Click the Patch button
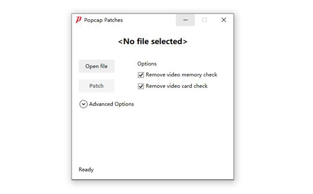Viewport: 313px width, 194px height. coord(97,86)
